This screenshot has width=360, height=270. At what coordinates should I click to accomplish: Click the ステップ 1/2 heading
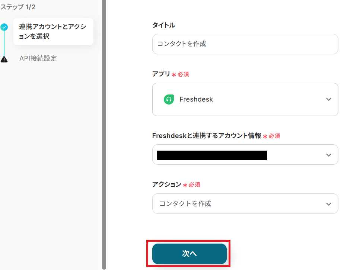[x=18, y=7]
